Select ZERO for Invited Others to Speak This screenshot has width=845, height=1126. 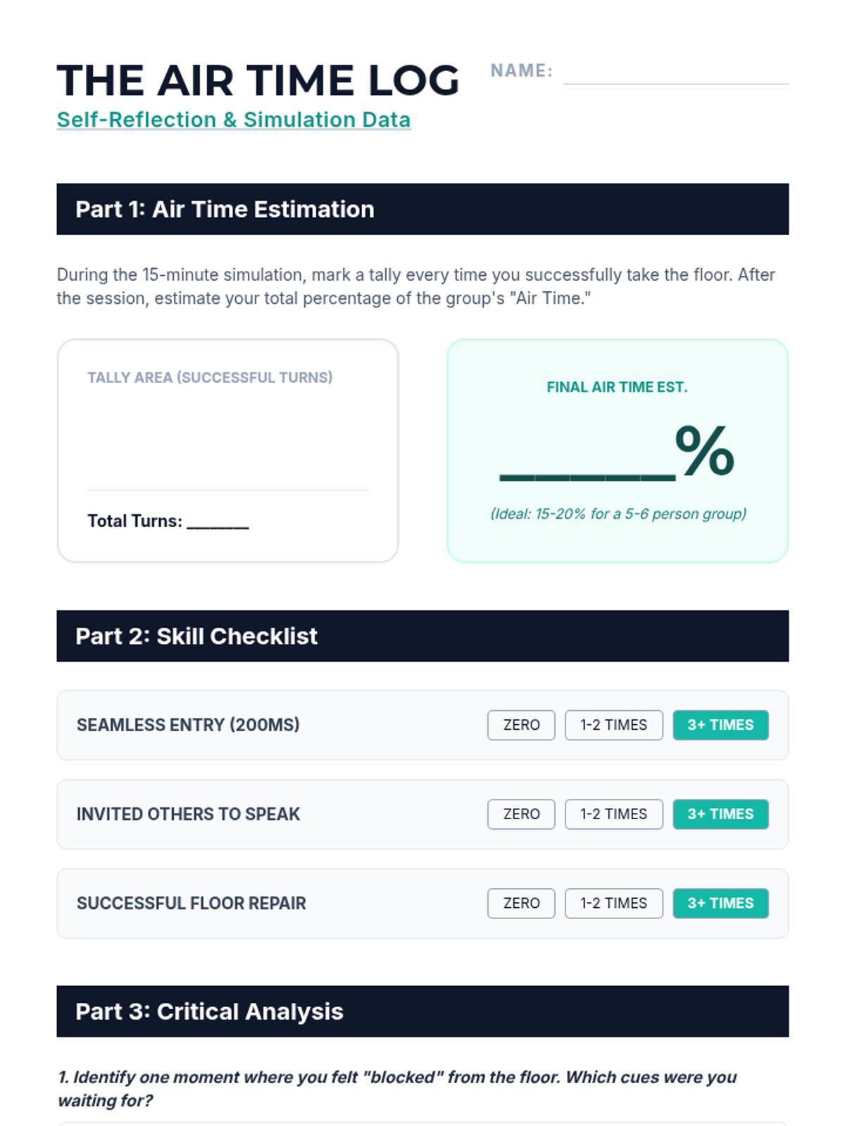(x=521, y=814)
